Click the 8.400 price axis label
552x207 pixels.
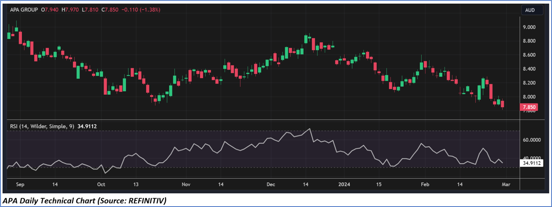pos(529,69)
